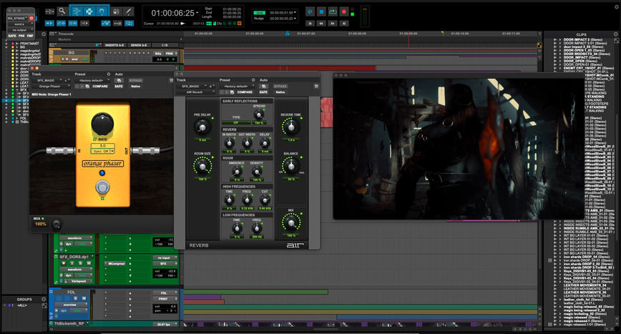Click the online sync icon in transport
621x334 pixels.
coord(310,12)
